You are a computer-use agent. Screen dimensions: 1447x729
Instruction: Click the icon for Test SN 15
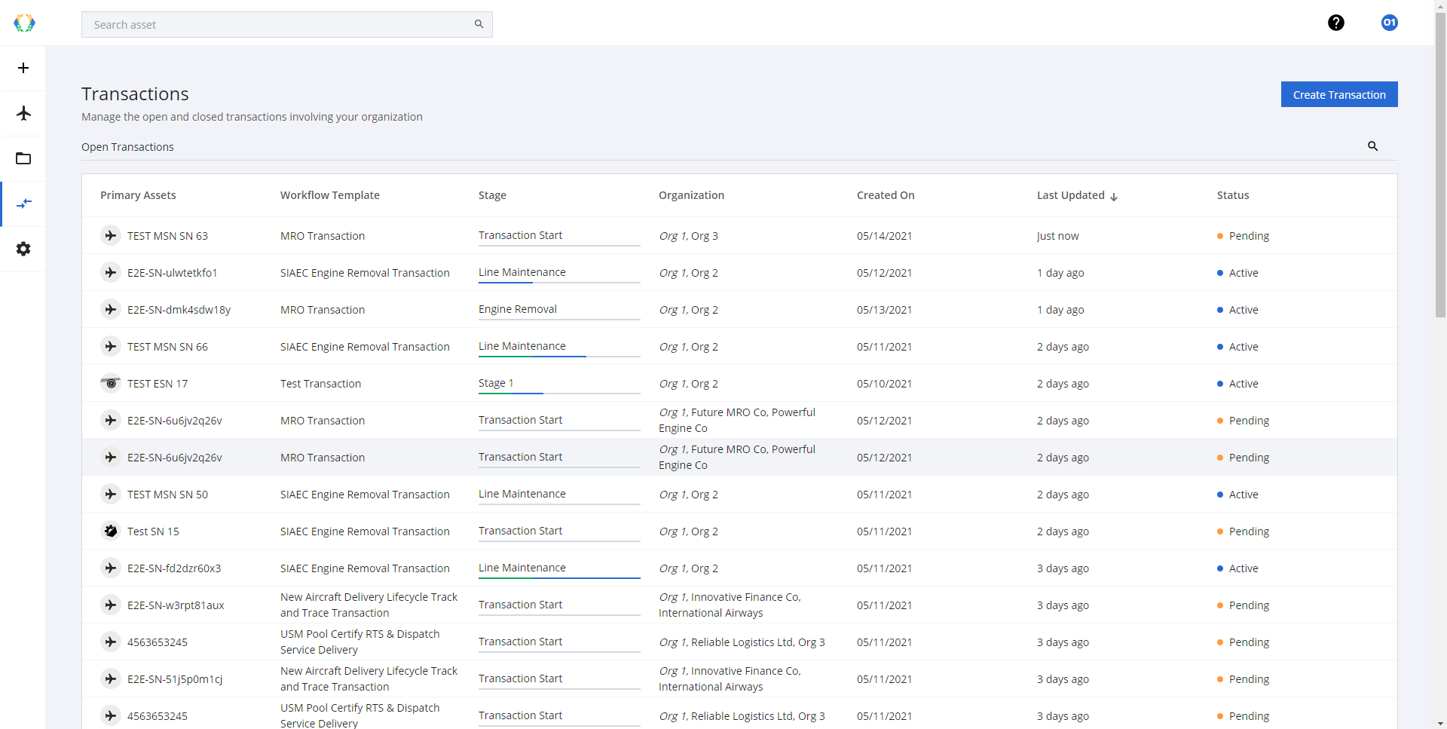tap(111, 531)
